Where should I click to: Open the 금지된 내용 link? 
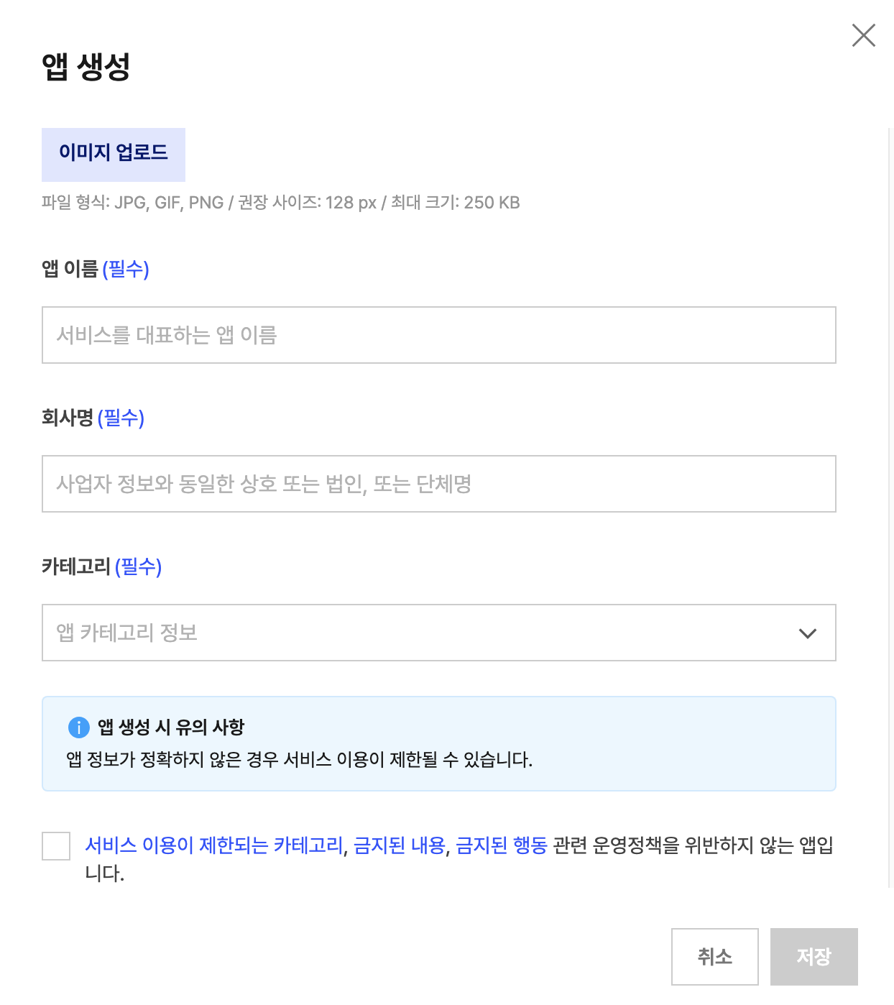pyautogui.click(x=400, y=845)
